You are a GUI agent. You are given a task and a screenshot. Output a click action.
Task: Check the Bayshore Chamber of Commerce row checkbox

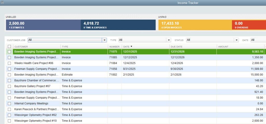9,81
